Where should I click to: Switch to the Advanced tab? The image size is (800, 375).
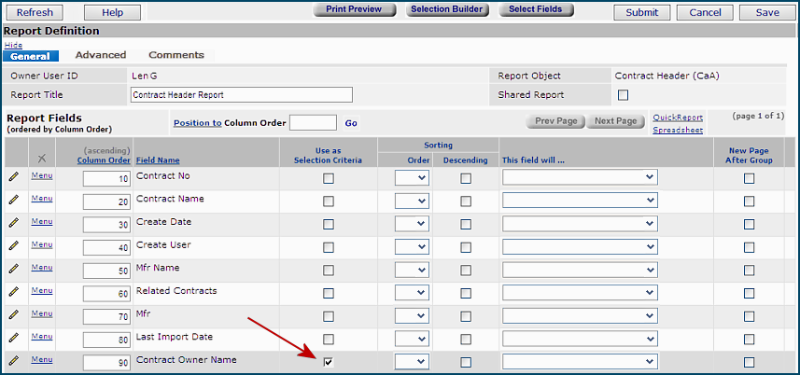[x=101, y=55]
